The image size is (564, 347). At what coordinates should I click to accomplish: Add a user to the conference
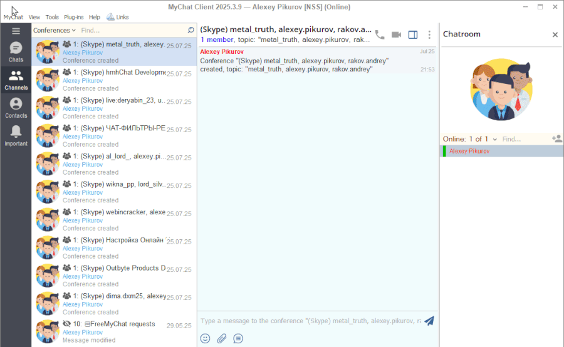click(557, 138)
